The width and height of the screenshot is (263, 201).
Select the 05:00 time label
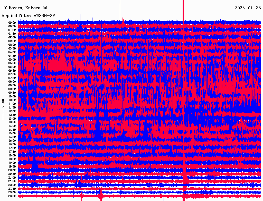click(12, 60)
